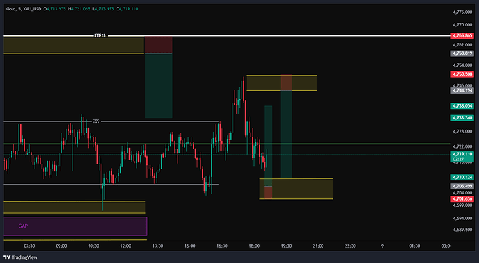The height and width of the screenshot is (263, 479).
Task: Click the gray 4,744.194 price tag
Action: (462, 90)
